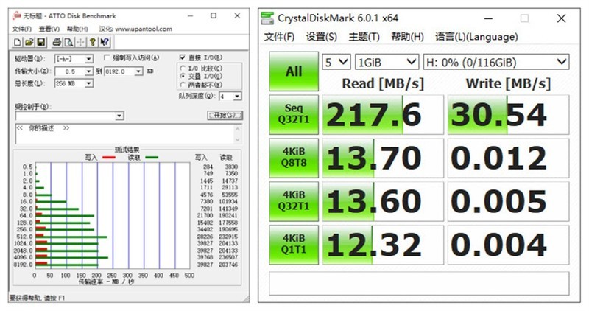Click the green 读取 legend swatch
This screenshot has width=589, height=311.
tap(152, 158)
